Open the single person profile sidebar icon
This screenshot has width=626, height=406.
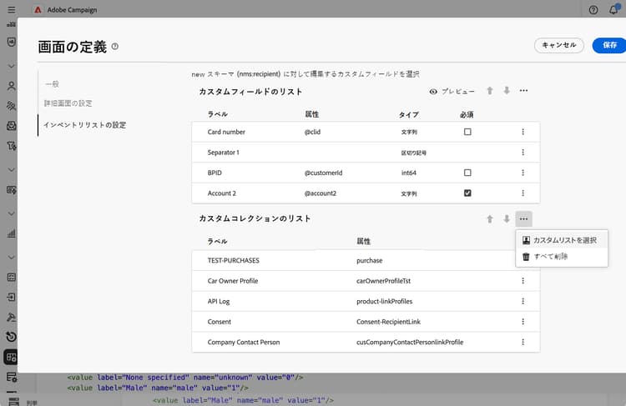tap(11, 86)
